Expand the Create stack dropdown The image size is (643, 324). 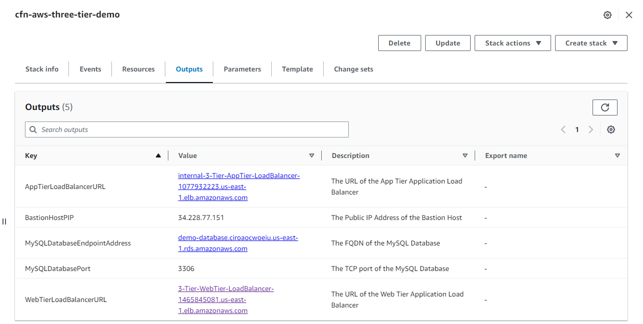pos(591,43)
